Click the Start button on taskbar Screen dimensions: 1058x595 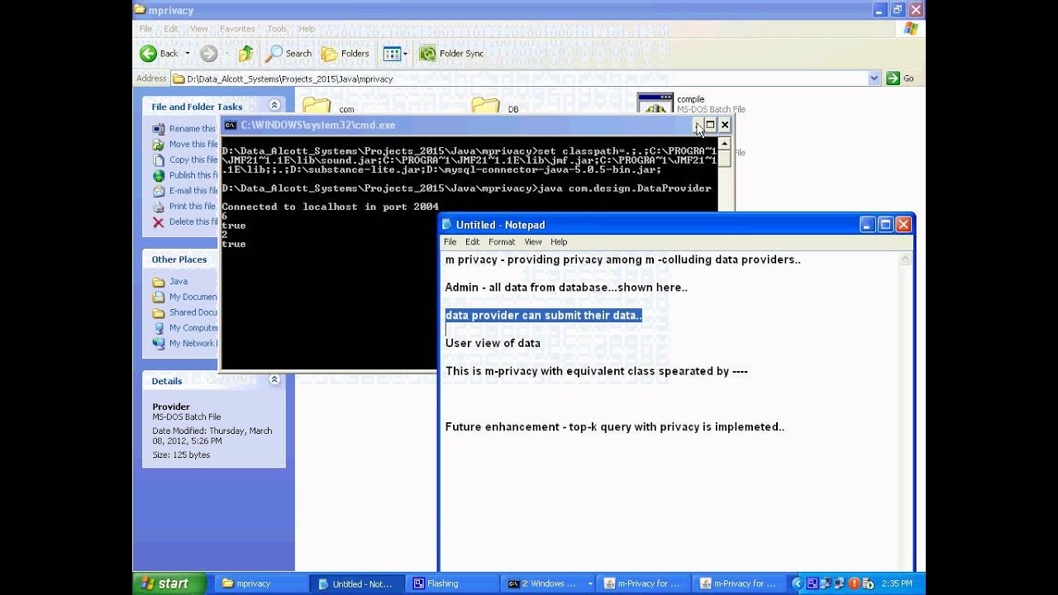(x=164, y=583)
